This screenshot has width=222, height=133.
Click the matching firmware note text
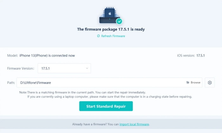click(86, 92)
